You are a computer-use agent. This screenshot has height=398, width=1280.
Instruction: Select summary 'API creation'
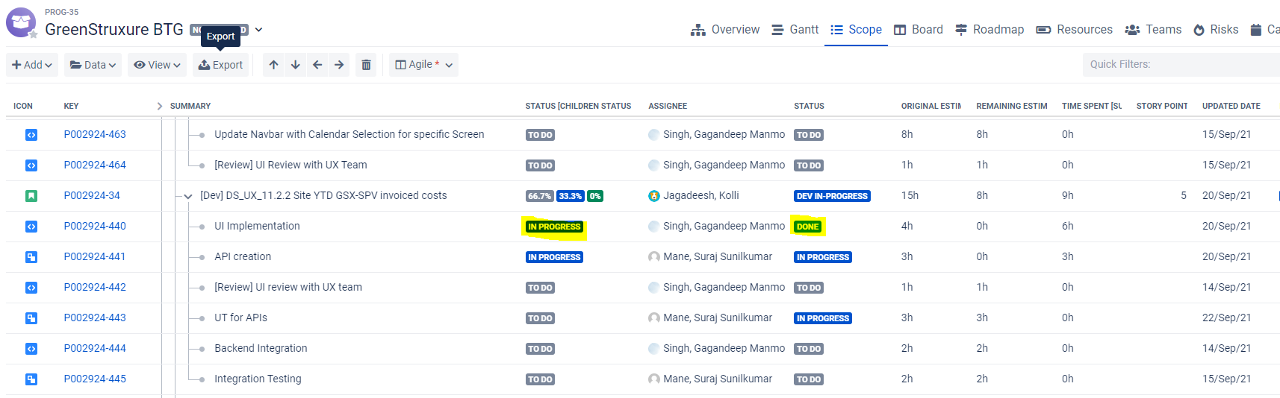tap(243, 256)
